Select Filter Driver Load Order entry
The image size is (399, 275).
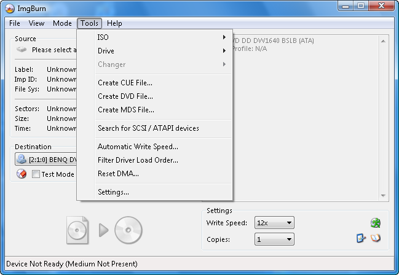163,160
